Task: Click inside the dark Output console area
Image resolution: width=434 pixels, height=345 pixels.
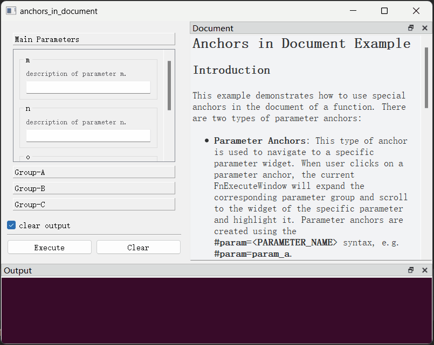Action: coord(217,310)
